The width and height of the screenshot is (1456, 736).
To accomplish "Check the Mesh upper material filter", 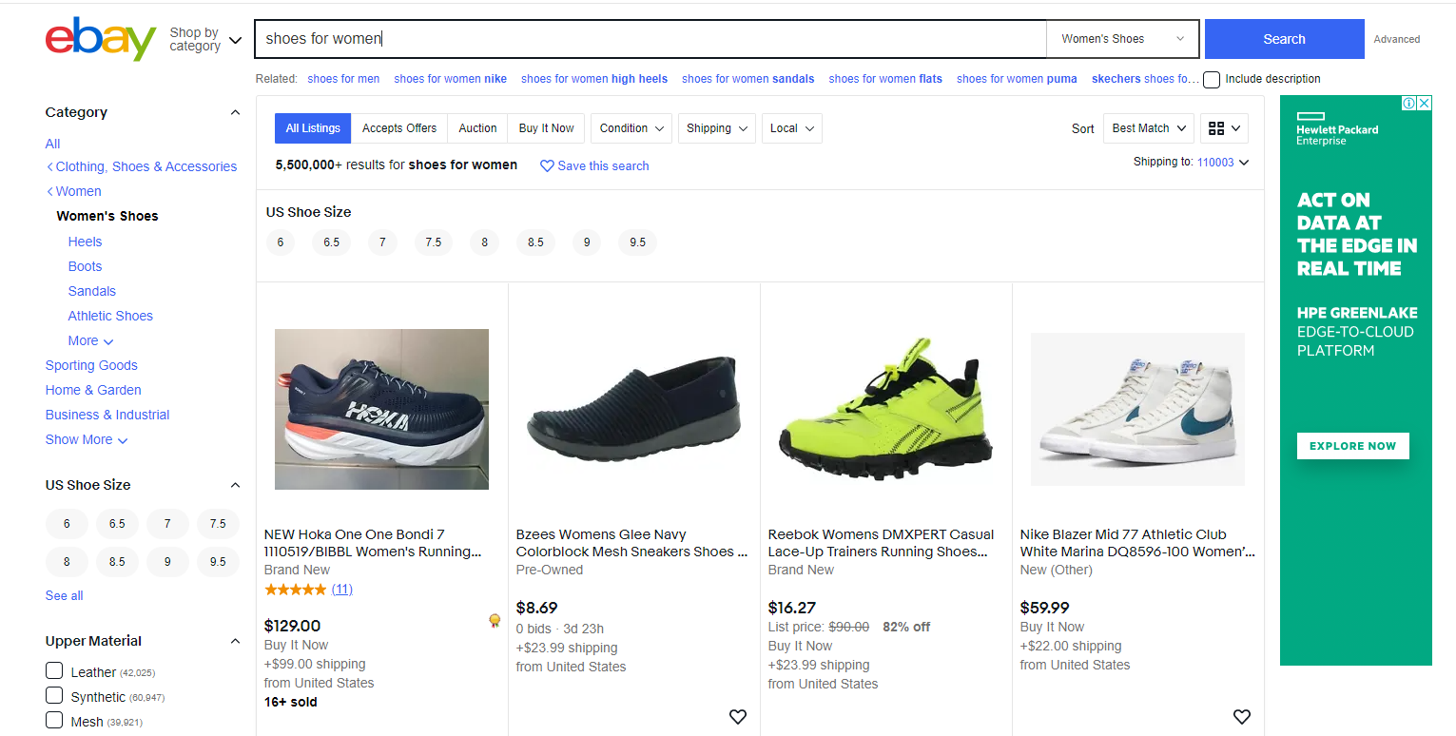I will [x=54, y=720].
